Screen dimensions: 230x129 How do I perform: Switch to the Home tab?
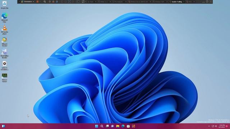click(92, 2)
